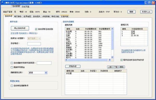
Task: Select the 民户1 row
Action: coord(88,52)
